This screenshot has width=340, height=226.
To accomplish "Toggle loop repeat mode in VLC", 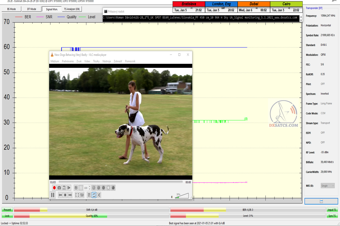I will pyautogui.click(x=94, y=195).
